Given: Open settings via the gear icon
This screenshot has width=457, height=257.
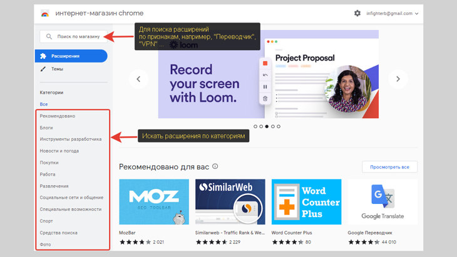Looking at the screenshot, I should (357, 13).
